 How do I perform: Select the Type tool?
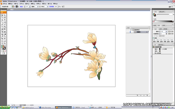(5, 20)
